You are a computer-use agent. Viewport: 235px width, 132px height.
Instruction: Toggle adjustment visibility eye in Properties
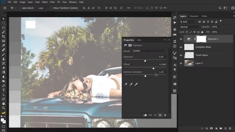160,115
